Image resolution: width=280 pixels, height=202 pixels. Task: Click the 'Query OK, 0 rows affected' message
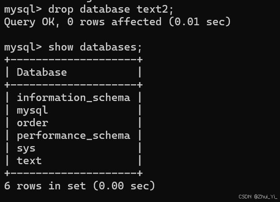point(83,22)
